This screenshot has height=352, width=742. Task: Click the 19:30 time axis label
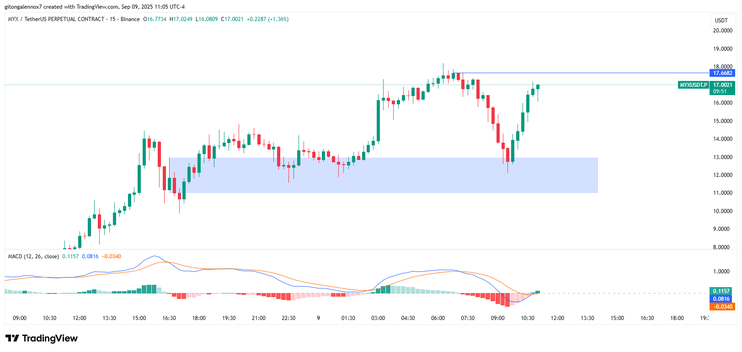[229, 318]
